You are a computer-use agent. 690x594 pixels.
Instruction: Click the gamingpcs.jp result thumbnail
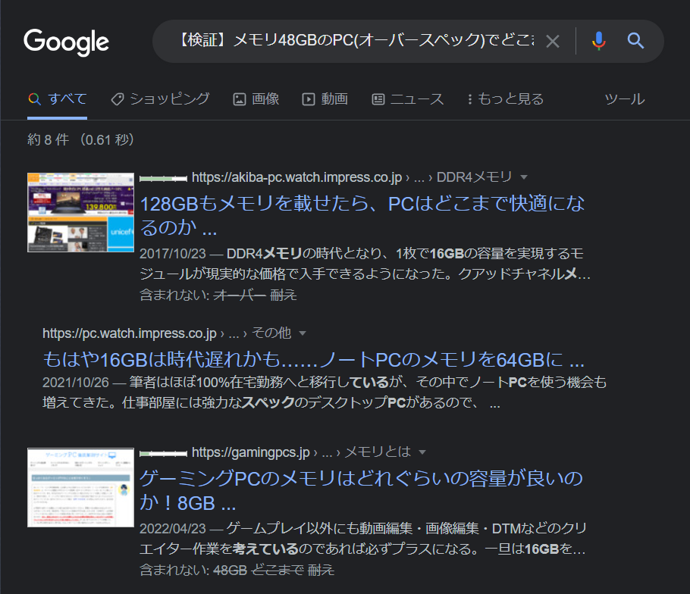coord(80,487)
